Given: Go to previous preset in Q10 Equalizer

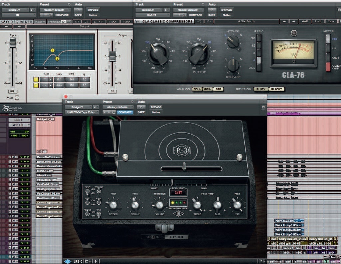Looking at the screenshot, I should (x=6, y=27).
